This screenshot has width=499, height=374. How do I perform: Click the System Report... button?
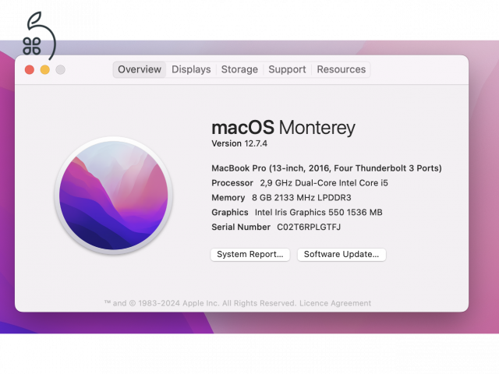click(250, 255)
